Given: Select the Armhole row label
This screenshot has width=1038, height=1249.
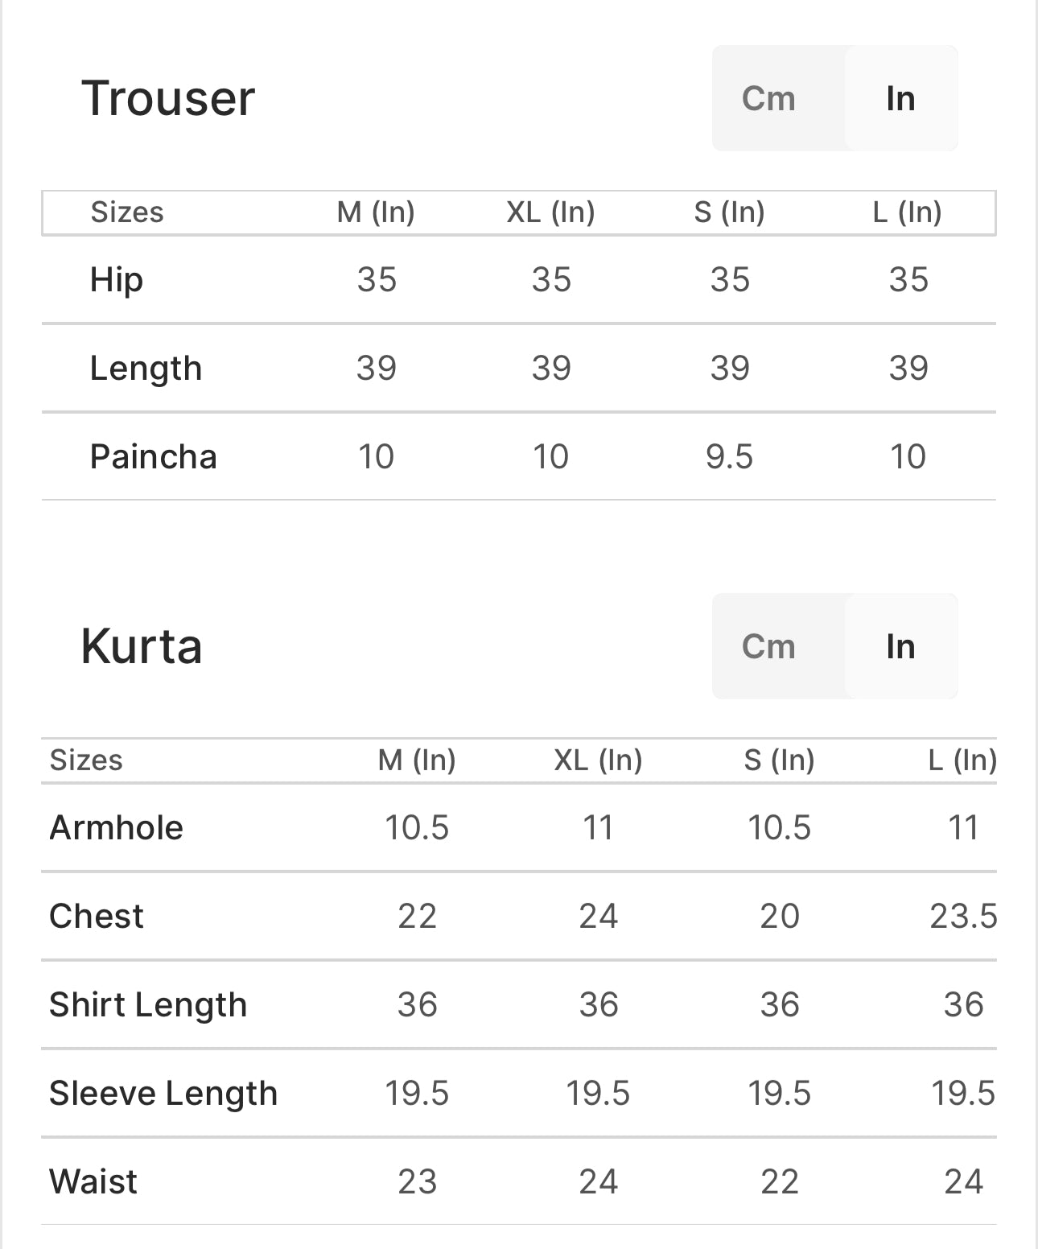Looking at the screenshot, I should 117,827.
